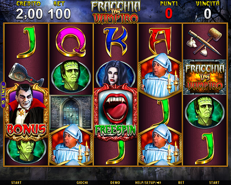Click the female vampire symbol
The width and height of the screenshot is (231, 185).
point(115,73)
